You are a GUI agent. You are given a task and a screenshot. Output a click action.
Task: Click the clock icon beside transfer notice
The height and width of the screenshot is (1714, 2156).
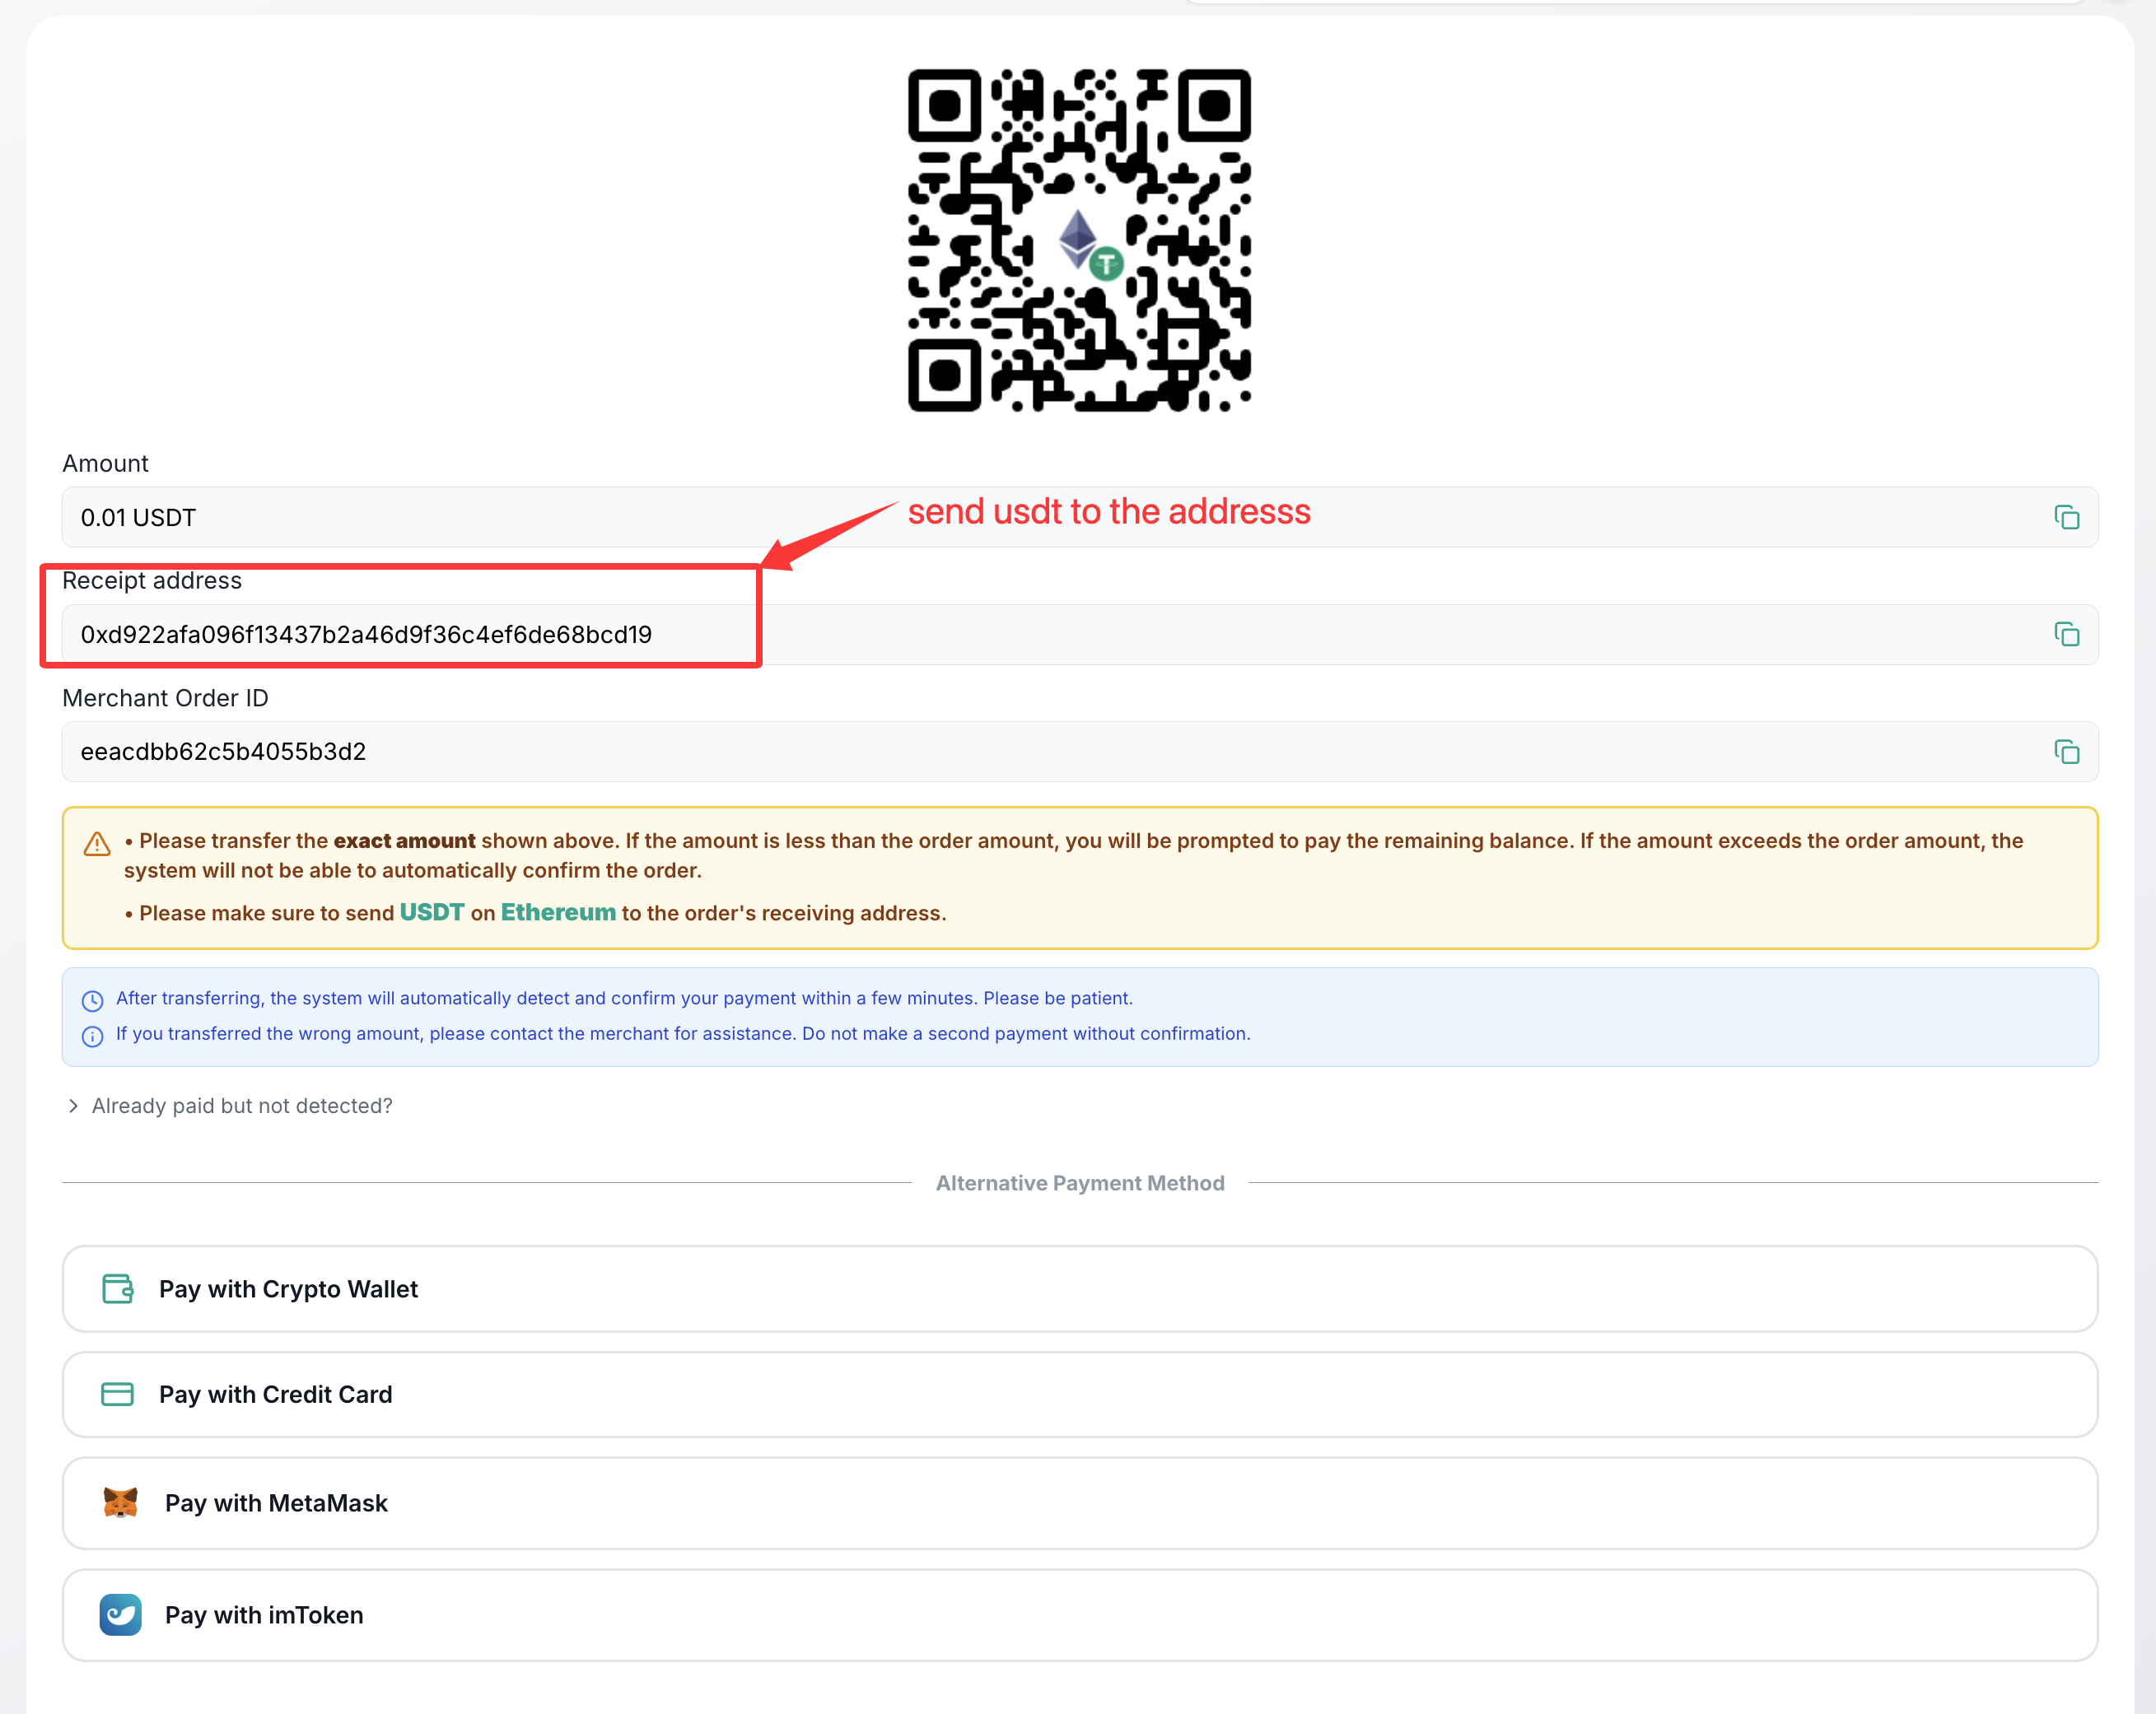point(92,1000)
